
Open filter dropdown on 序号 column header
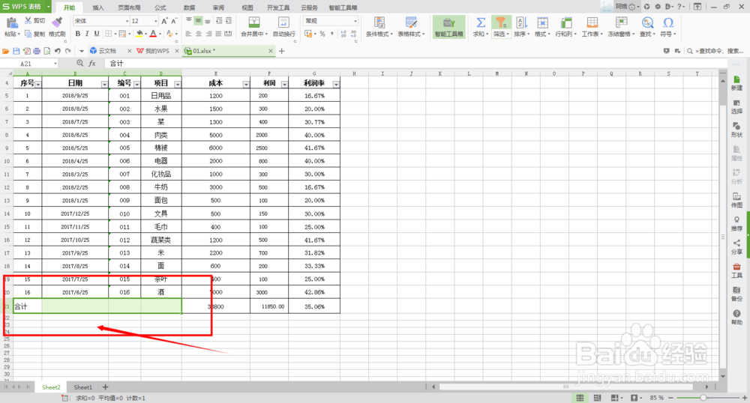37,84
